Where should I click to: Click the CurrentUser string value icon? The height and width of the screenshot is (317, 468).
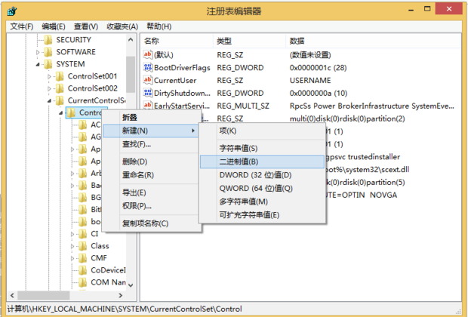[148, 81]
